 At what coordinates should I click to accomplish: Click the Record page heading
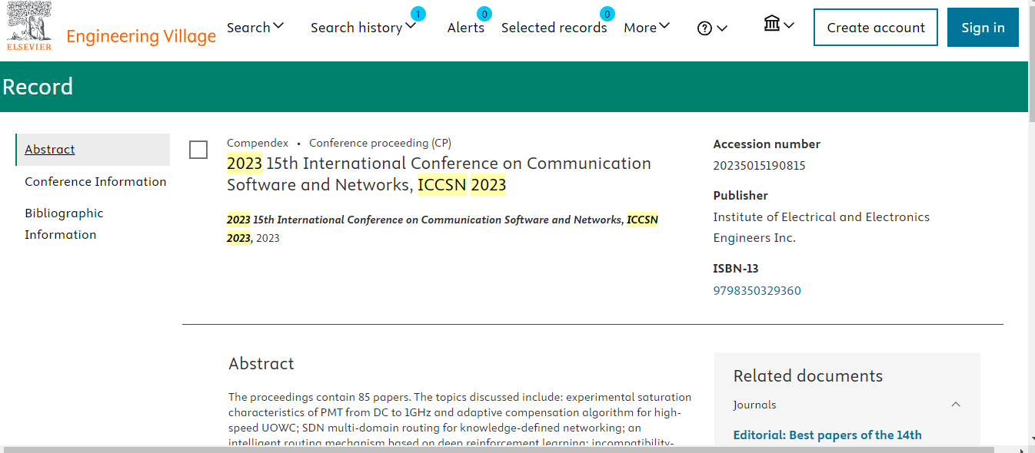click(38, 87)
